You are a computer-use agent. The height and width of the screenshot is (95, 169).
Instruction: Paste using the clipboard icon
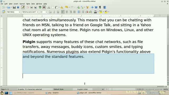coord(57,7)
